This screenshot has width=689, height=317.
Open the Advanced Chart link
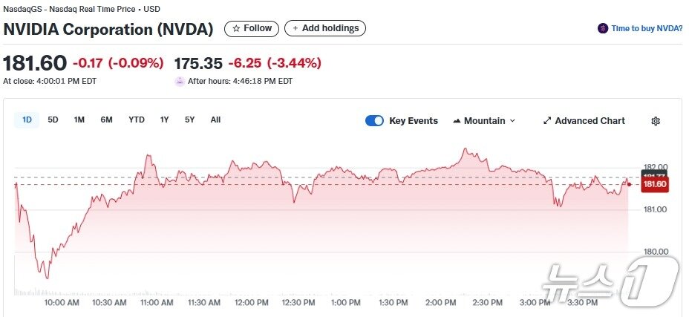coord(590,121)
